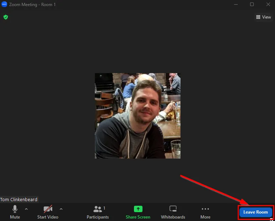The height and width of the screenshot is (221, 275).
Task: Click the Tom Clinkenbeard name label
Action: click(19, 199)
